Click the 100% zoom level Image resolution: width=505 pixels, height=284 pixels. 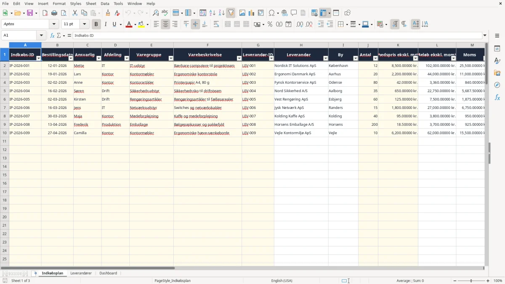[498, 281]
